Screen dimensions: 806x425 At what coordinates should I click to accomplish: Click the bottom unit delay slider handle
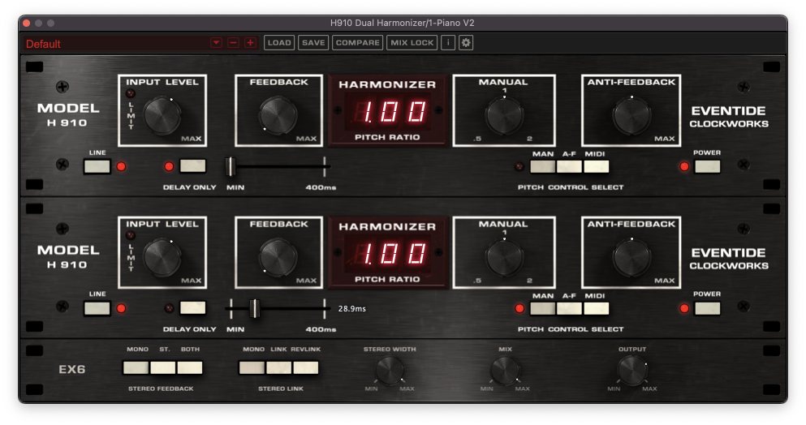pyautogui.click(x=254, y=308)
